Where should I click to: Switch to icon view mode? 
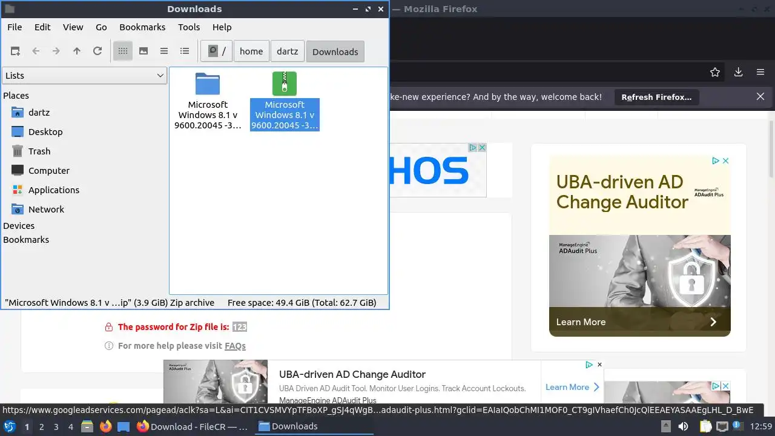pos(123,51)
